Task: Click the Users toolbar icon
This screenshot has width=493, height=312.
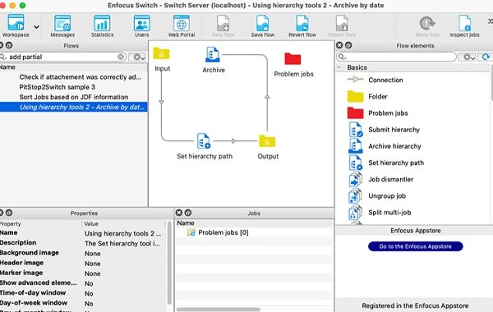Action: (x=142, y=26)
